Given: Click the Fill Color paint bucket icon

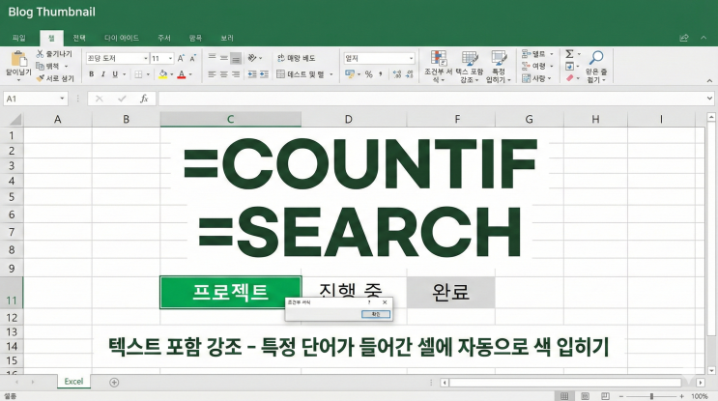Looking at the screenshot, I should [x=163, y=74].
